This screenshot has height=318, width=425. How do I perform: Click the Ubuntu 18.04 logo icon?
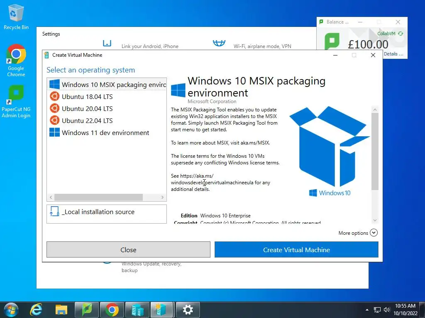click(x=54, y=96)
